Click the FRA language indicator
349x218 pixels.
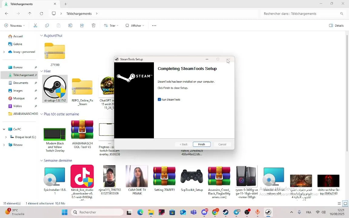(x=308, y=212)
